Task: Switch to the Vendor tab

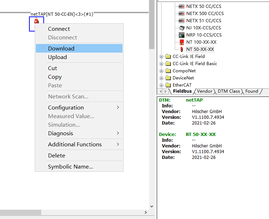Action: pos(205,91)
